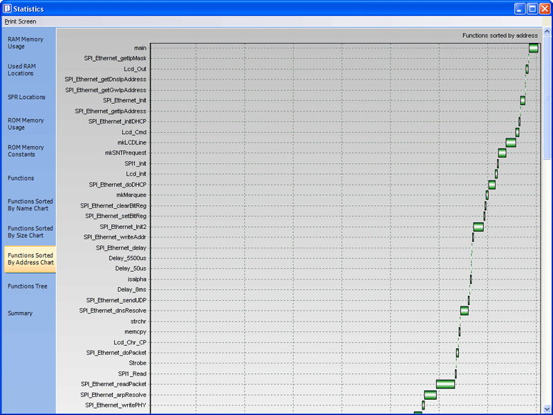This screenshot has height=415, width=553.
Task: Click the mkLCDLine chart bar
Action: [x=511, y=142]
